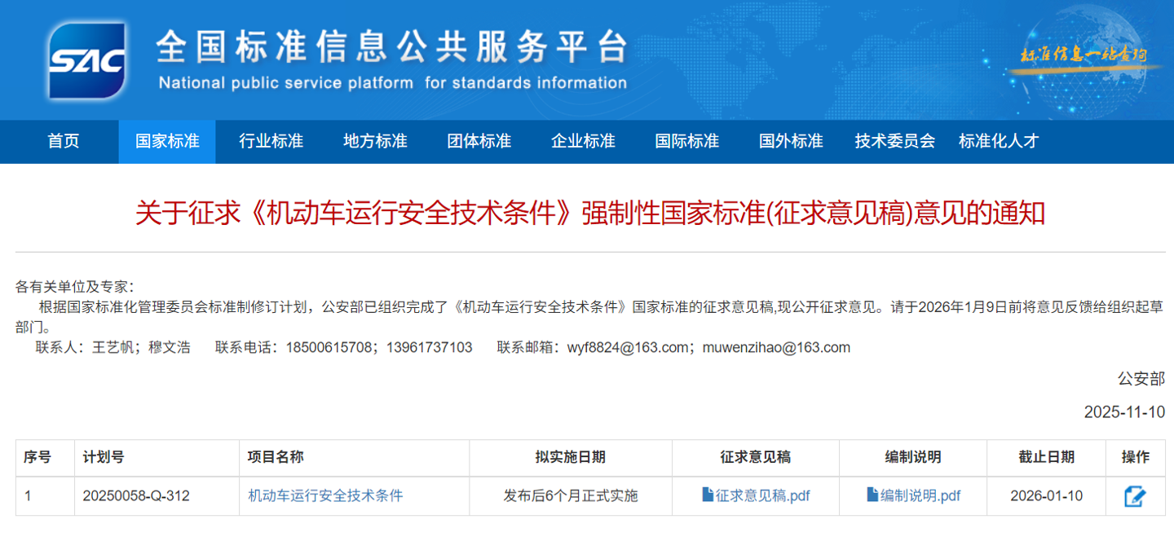Image resolution: width=1174 pixels, height=537 pixels.
Task: Open the 企业标准 section
Action: [x=582, y=141]
